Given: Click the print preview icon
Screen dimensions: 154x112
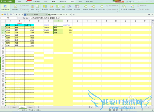Looking at the screenshot, I should pyautogui.click(x=14, y=15).
